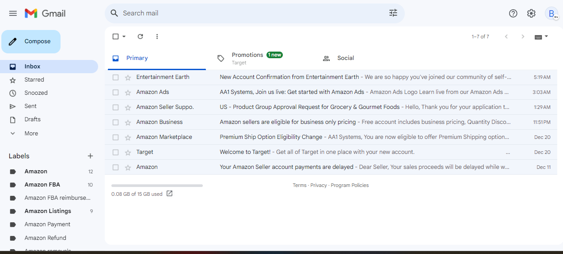The height and width of the screenshot is (254, 563).
Task: Tick the select all checkbox
Action: click(115, 37)
